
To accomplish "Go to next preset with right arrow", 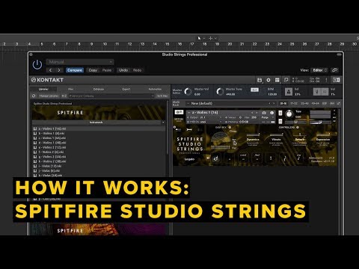I will 59,70.
